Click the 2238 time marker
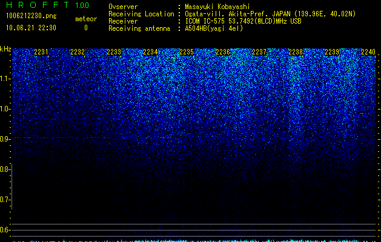381x242 pixels. pyautogui.click(x=296, y=52)
